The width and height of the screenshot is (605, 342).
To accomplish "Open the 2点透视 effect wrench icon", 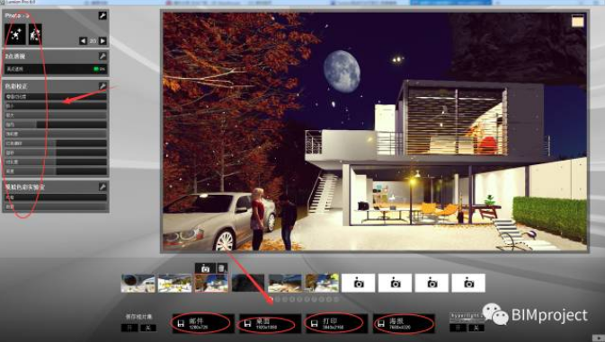I will tap(102, 57).
